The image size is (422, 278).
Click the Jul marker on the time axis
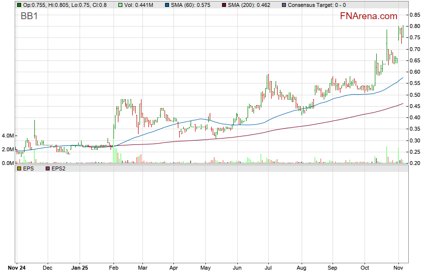[268, 269]
